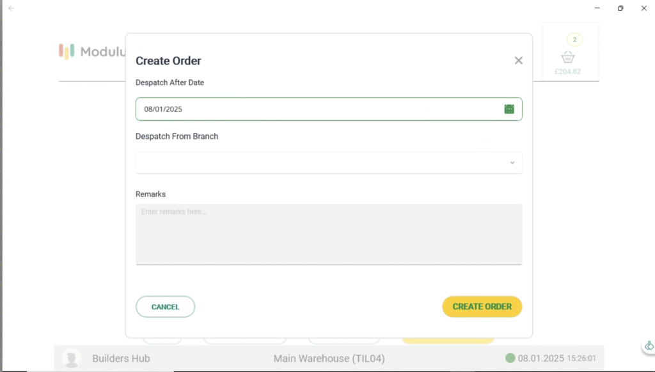Open the calendar date picker icon
Image resolution: width=655 pixels, height=372 pixels.
[x=509, y=109]
